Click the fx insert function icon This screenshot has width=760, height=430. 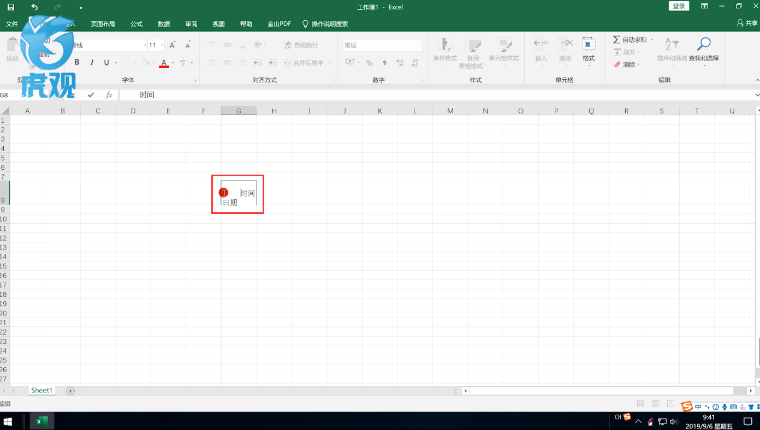pyautogui.click(x=109, y=95)
